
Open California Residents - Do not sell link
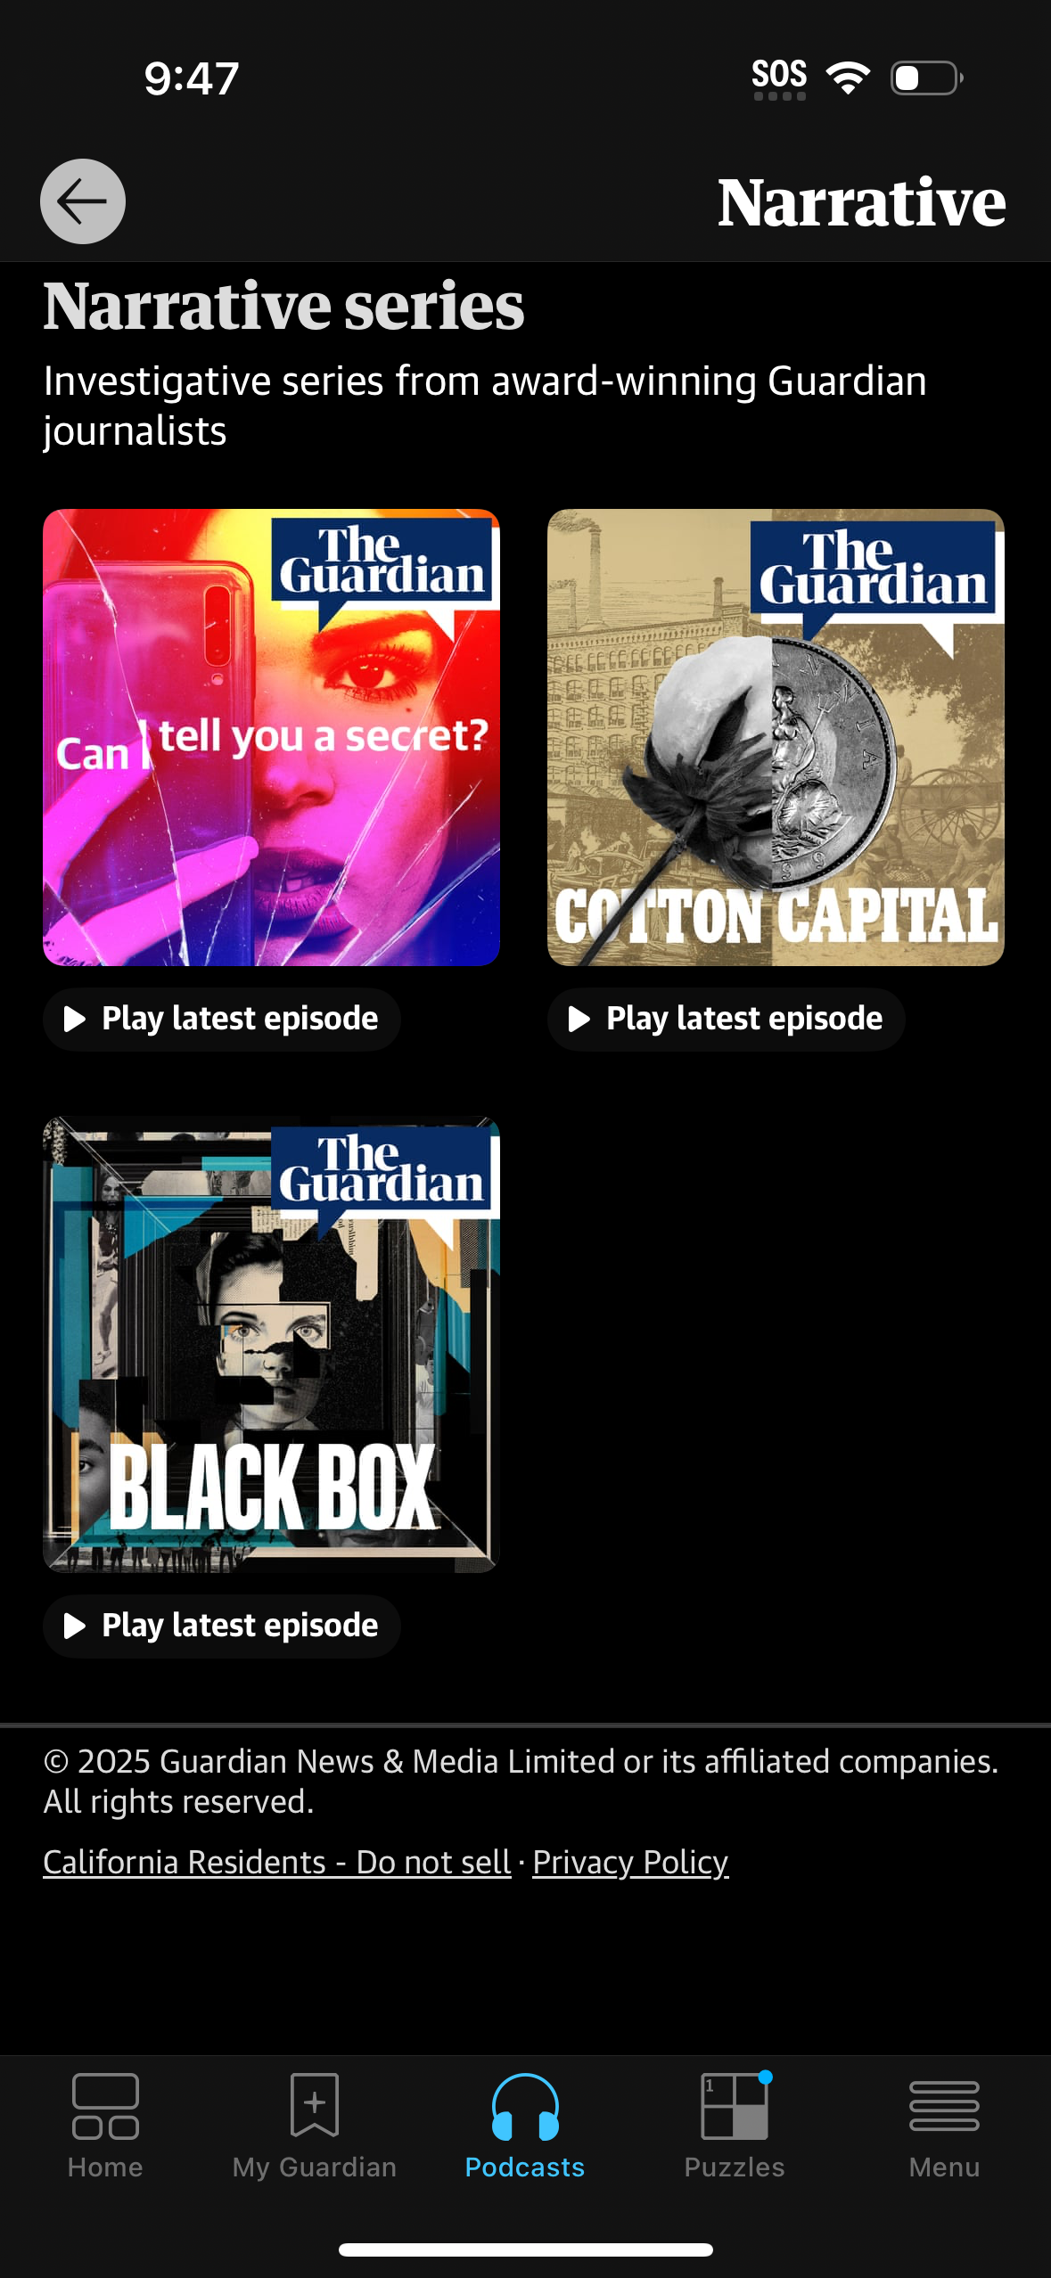[277, 1862]
